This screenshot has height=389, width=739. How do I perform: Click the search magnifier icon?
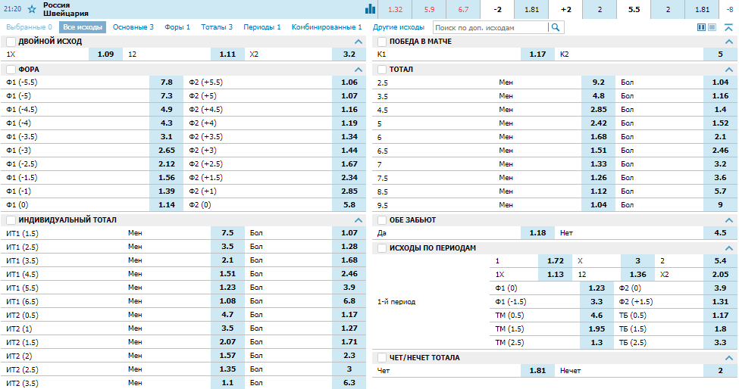pyautogui.click(x=556, y=27)
